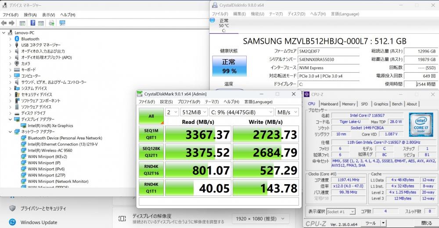439x228 pixels.
Task: Click the Bluetooth device category icon
Action: pyautogui.click(x=17, y=39)
